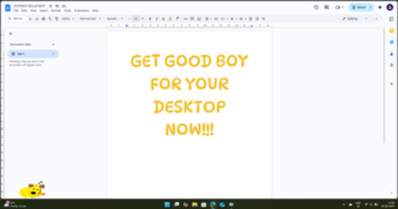The height and width of the screenshot is (209, 398).
Task: Open the File menu
Action: point(16,10)
